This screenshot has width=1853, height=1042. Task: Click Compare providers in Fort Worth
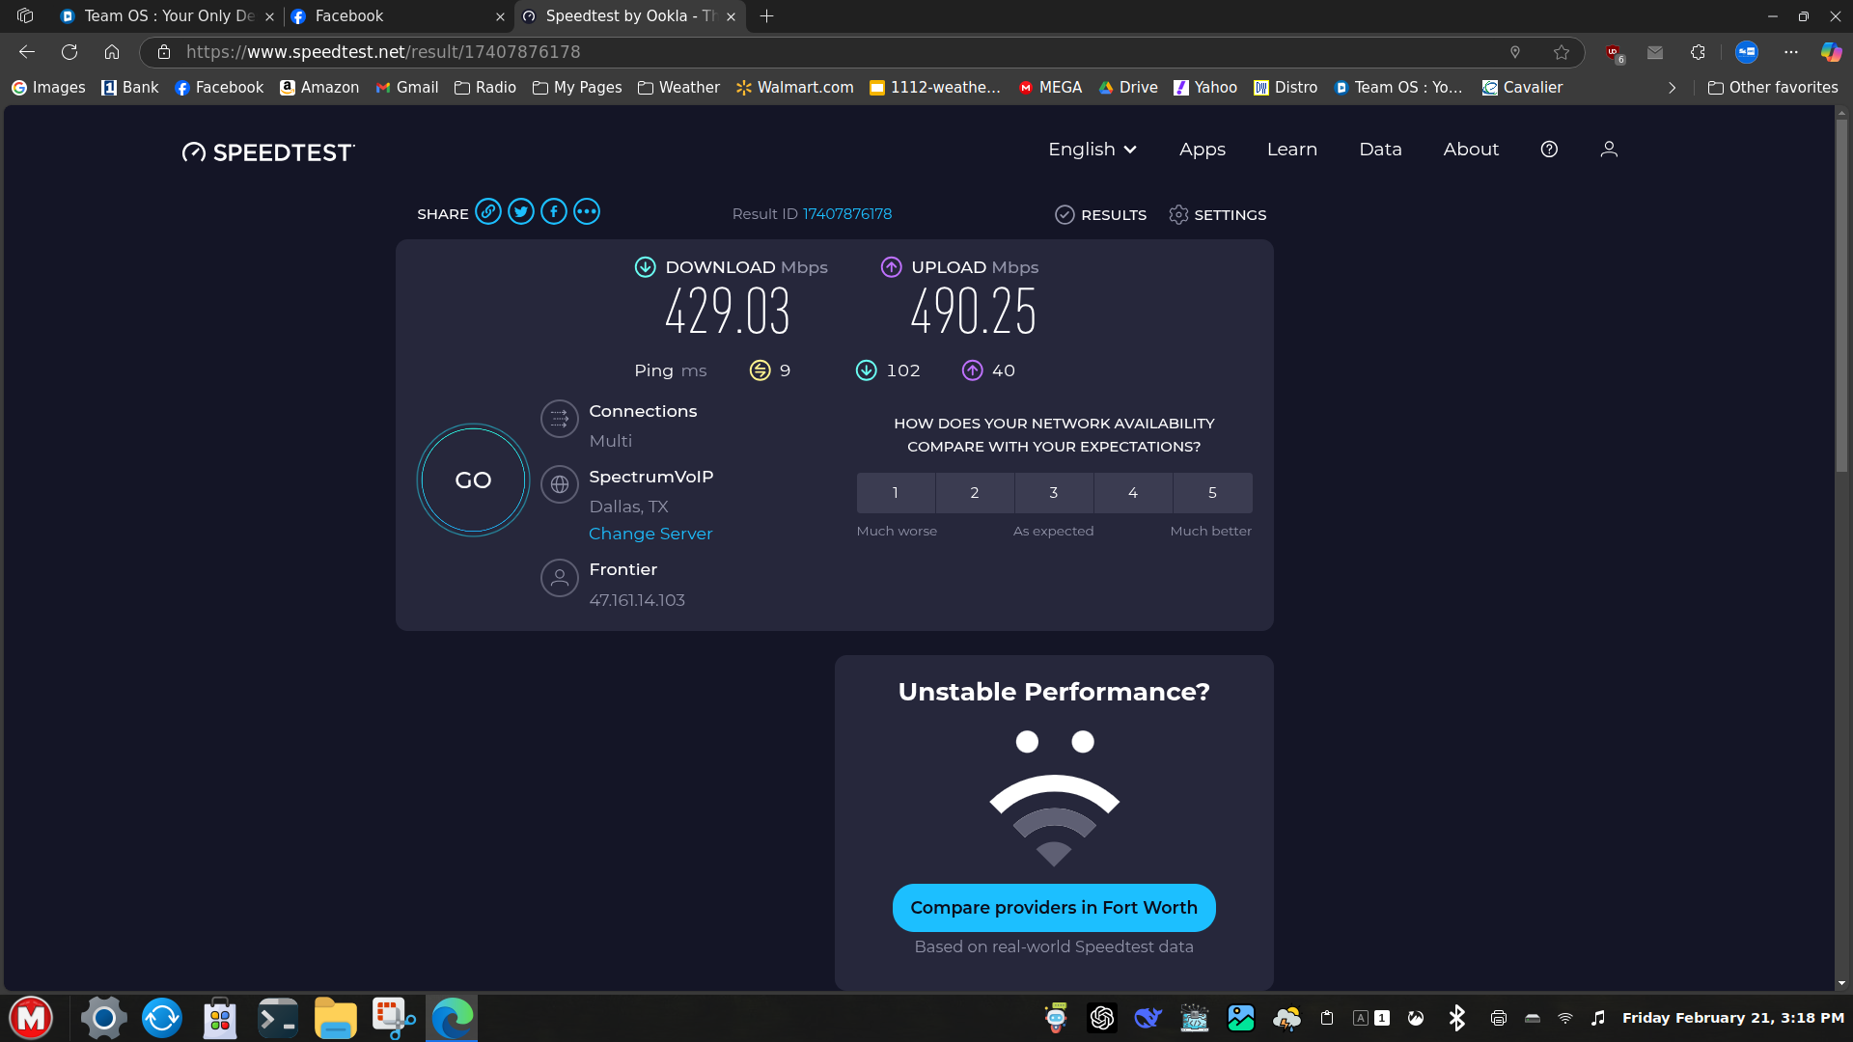click(1054, 908)
